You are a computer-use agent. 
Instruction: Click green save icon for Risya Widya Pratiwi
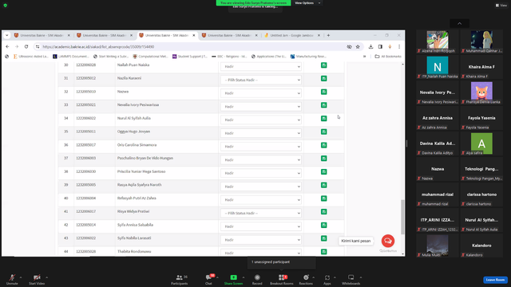tap(323, 212)
